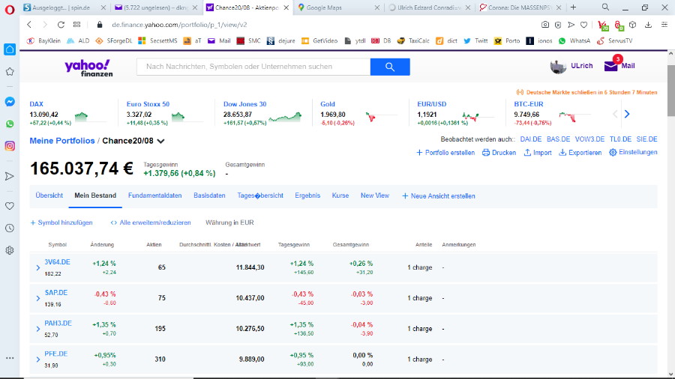675x379 pixels.
Task: Open the Chance20/08 portfolio dropdown
Action: pos(161,141)
